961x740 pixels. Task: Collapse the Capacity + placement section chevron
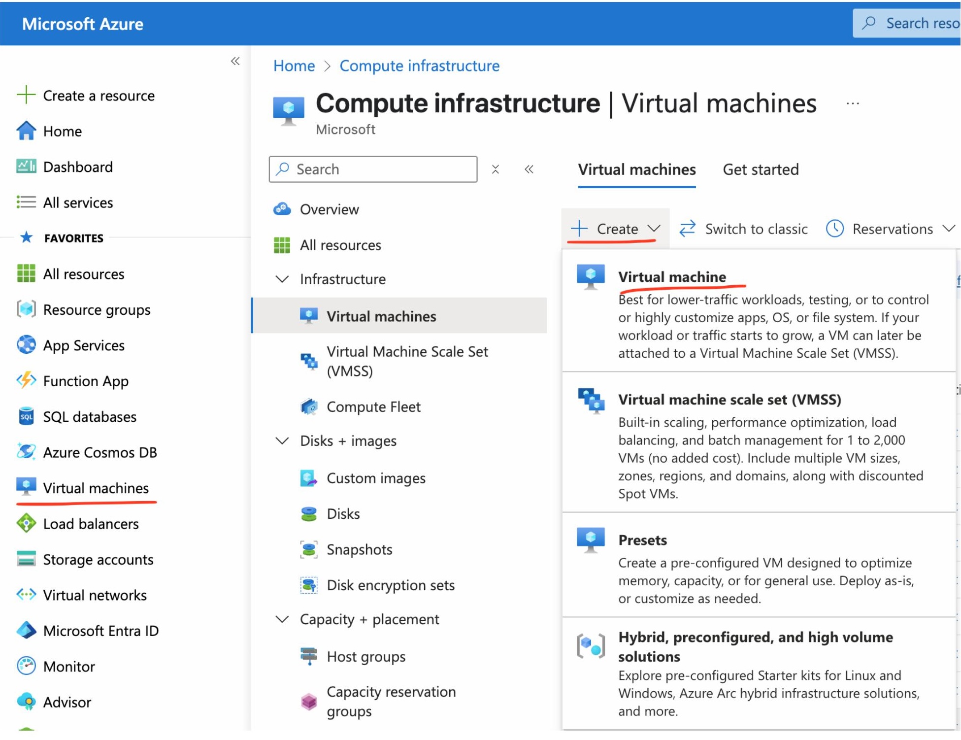tap(282, 619)
